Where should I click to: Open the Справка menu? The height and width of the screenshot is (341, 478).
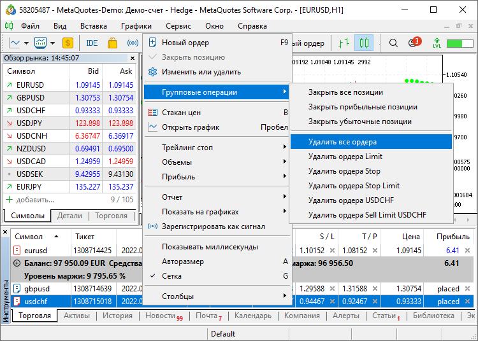pyautogui.click(x=252, y=26)
